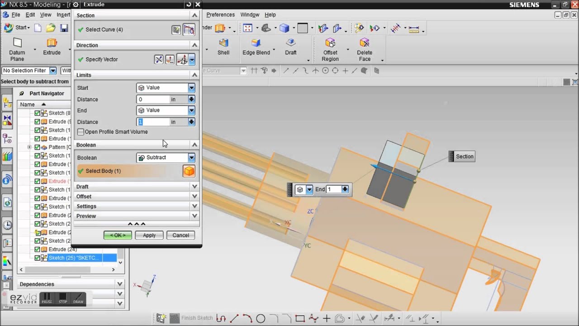Screen dimensions: 579x326
Task: Click the Name column header in Part Navigator
Action: 27,105
